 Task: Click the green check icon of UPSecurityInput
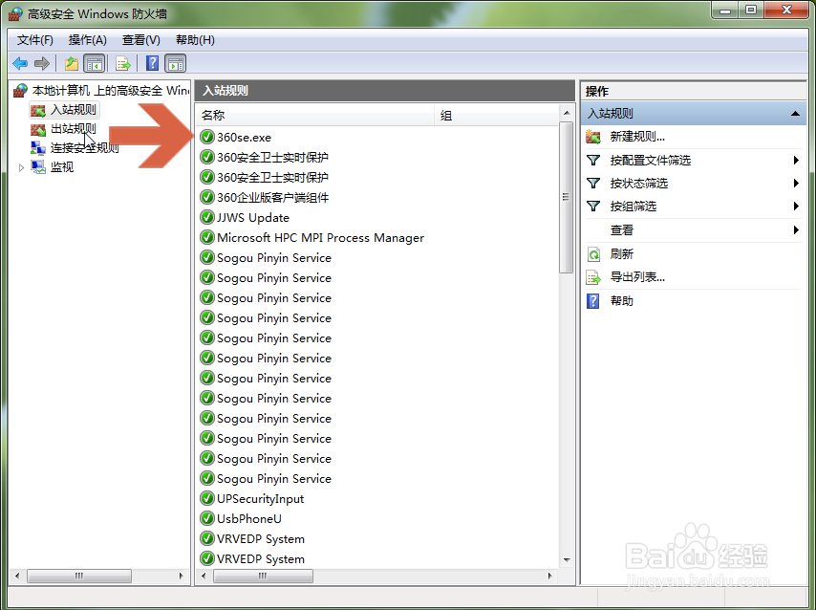click(x=207, y=498)
